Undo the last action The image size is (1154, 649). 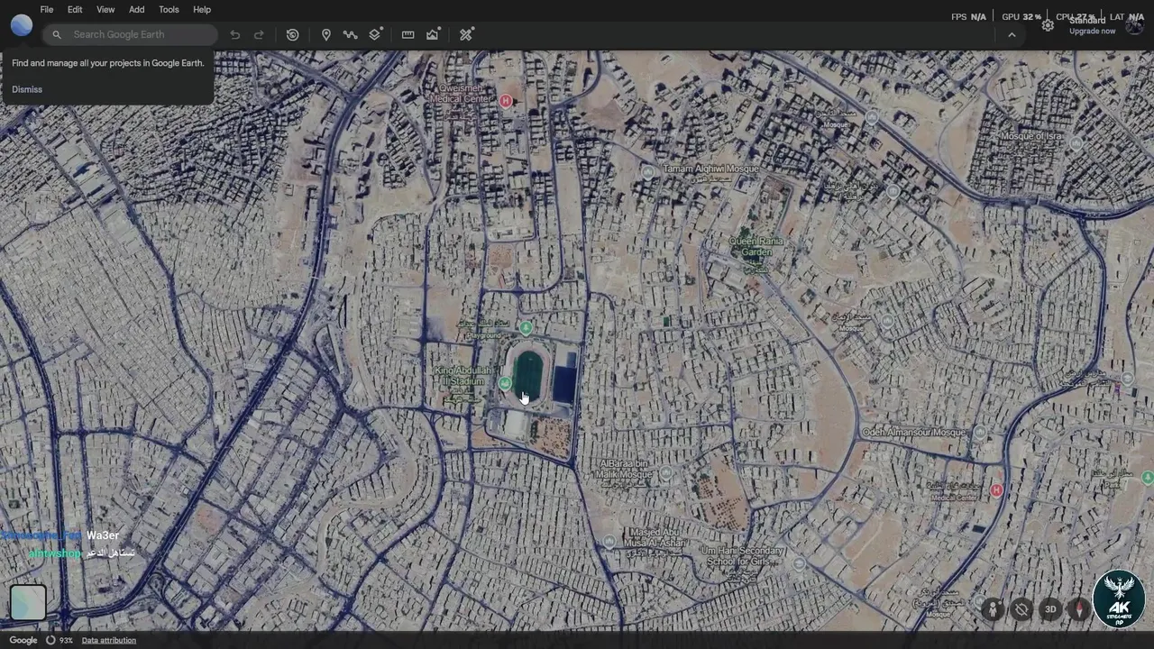pyautogui.click(x=235, y=34)
